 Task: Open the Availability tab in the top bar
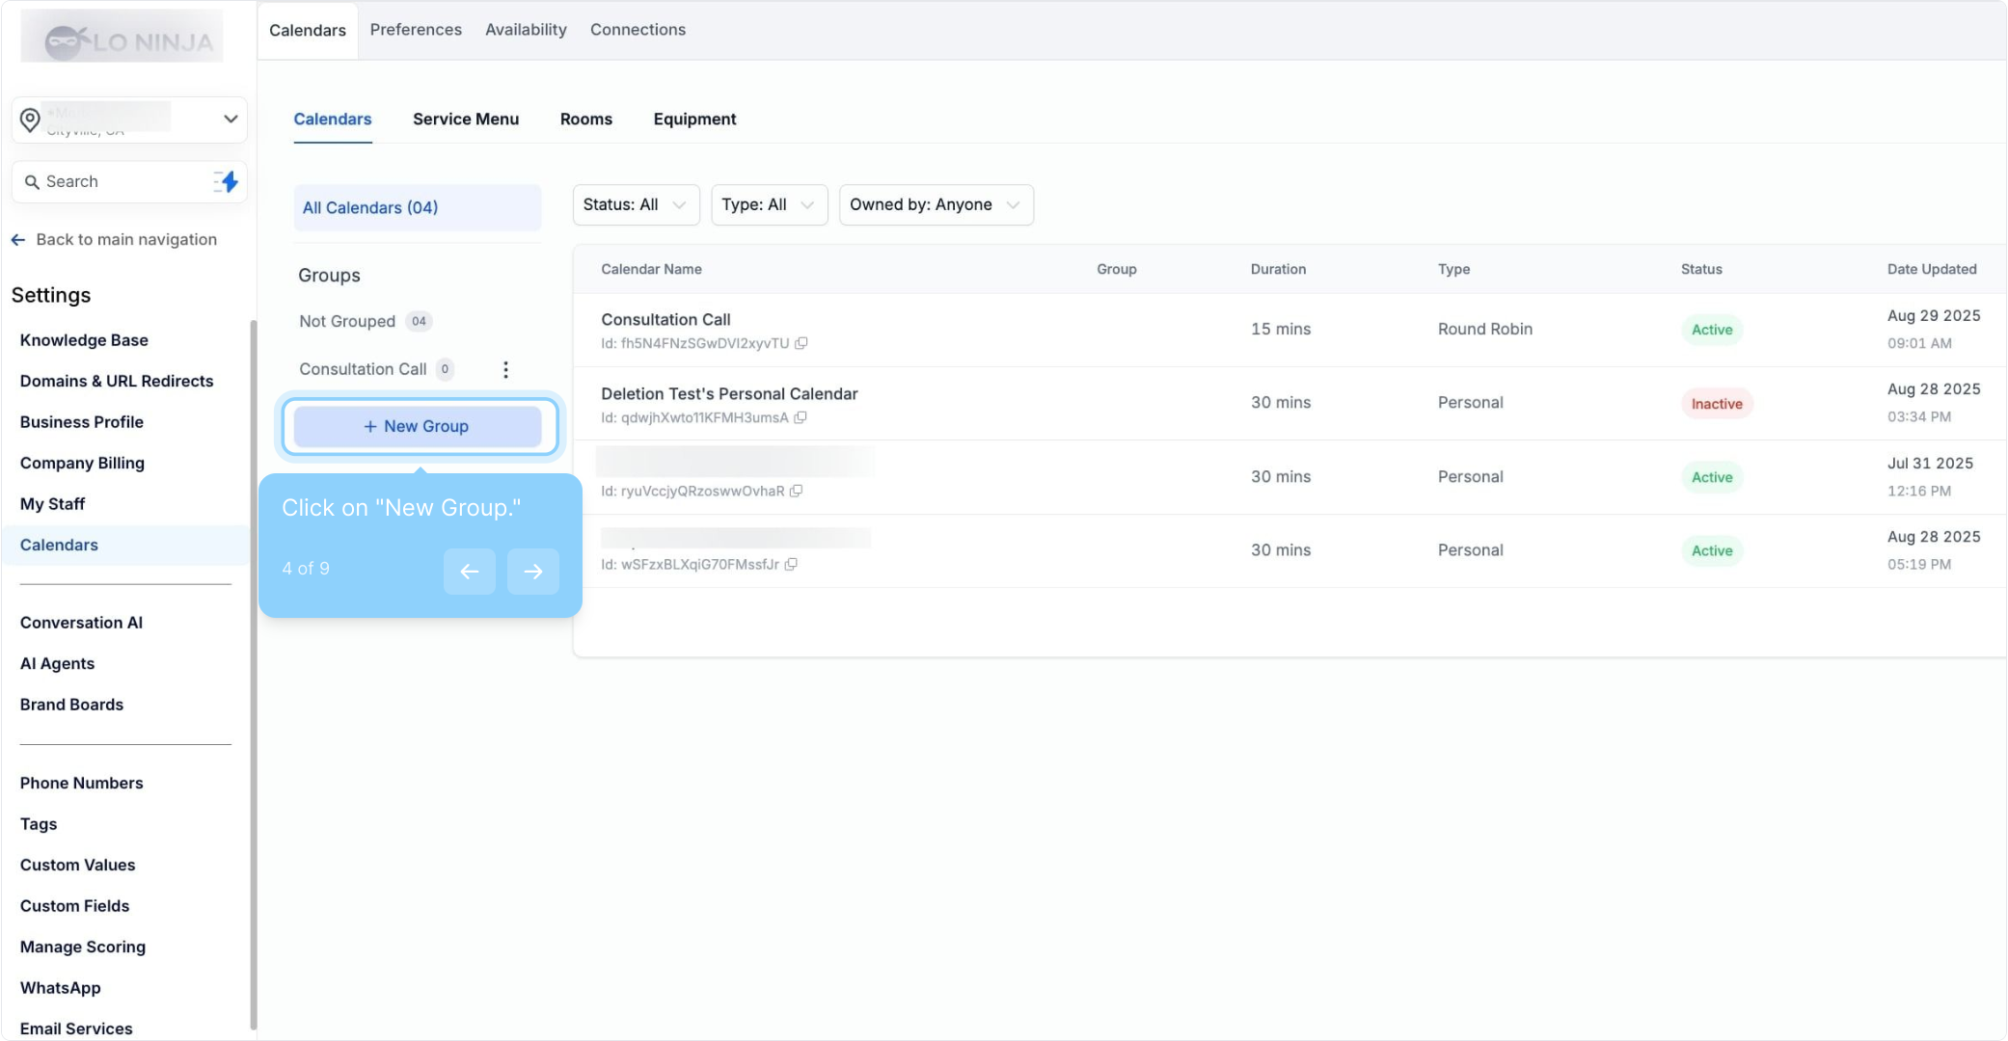(x=526, y=30)
